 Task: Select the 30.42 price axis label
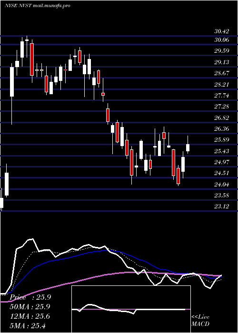222,31
